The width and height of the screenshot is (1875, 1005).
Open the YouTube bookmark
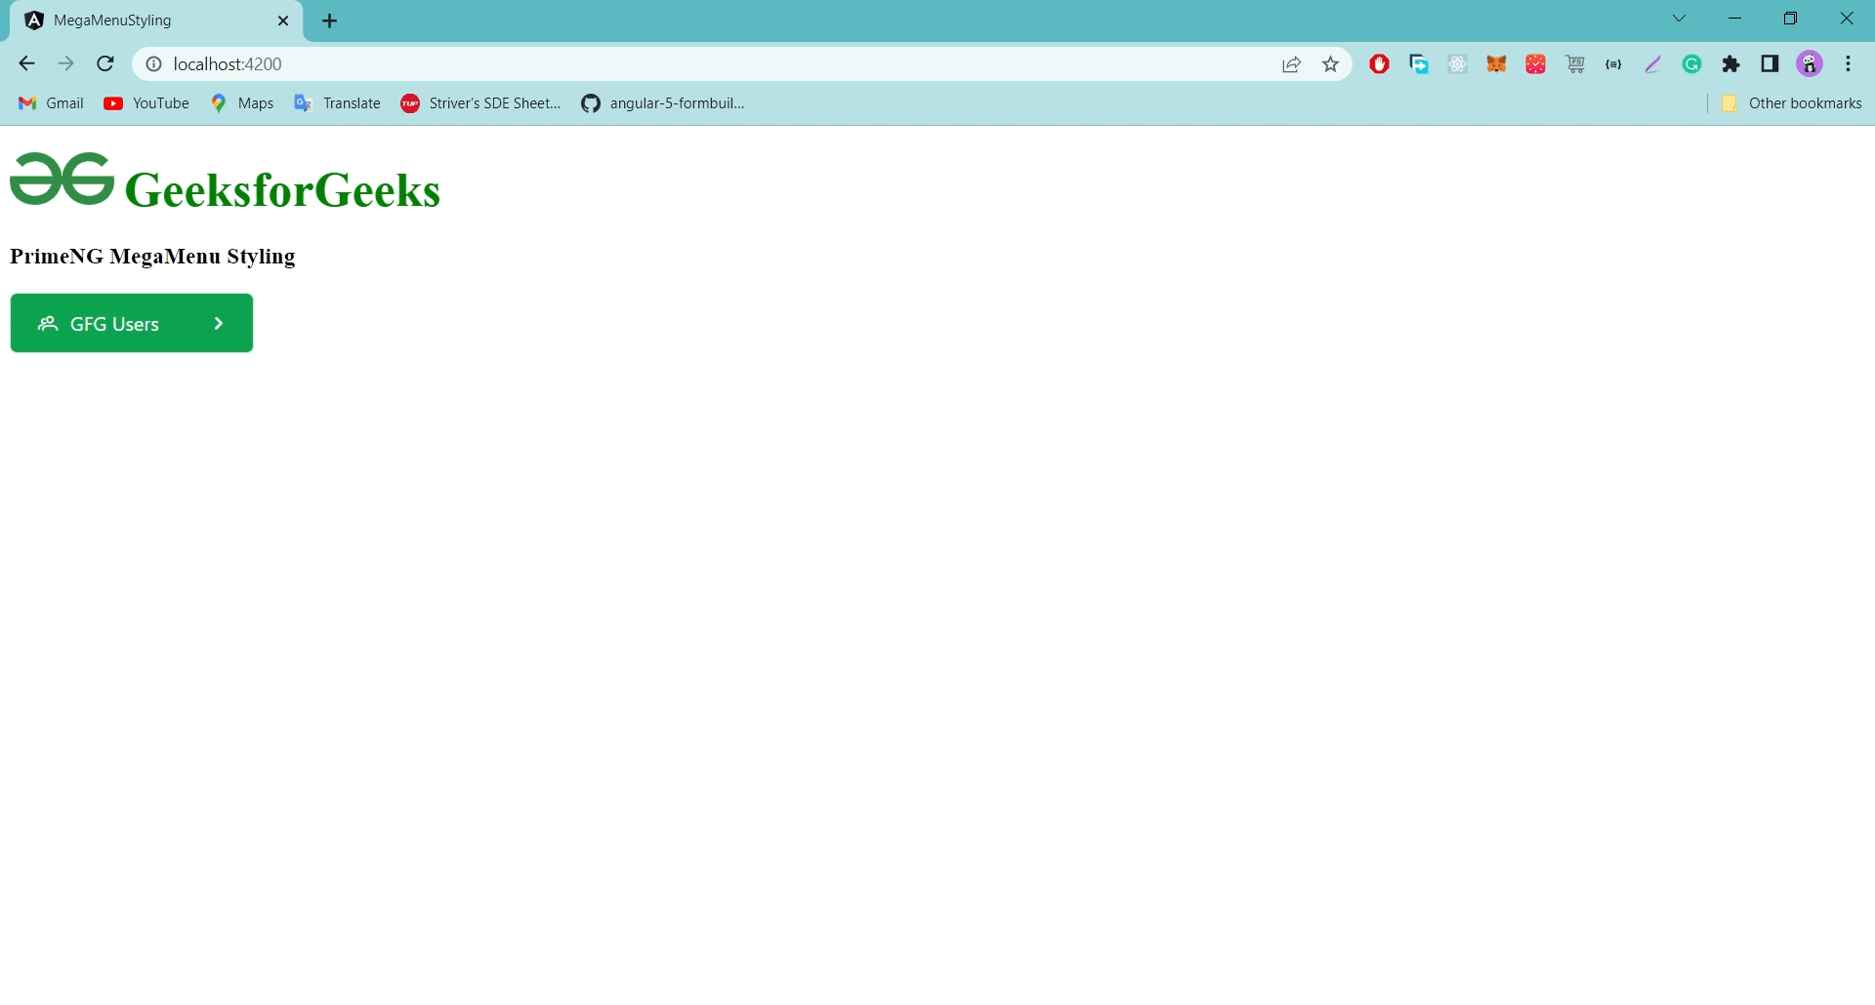click(146, 103)
